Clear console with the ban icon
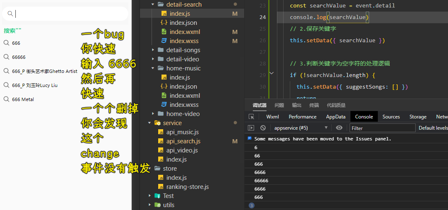448x210 pixels. click(x=263, y=128)
